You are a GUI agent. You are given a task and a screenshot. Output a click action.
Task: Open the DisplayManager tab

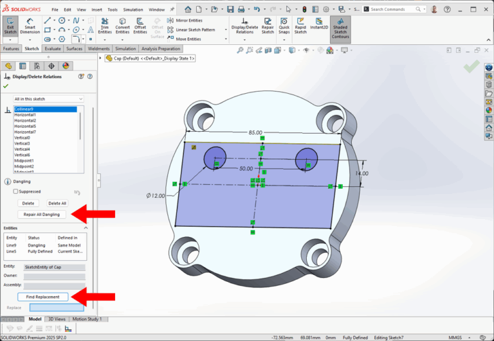coord(66,66)
